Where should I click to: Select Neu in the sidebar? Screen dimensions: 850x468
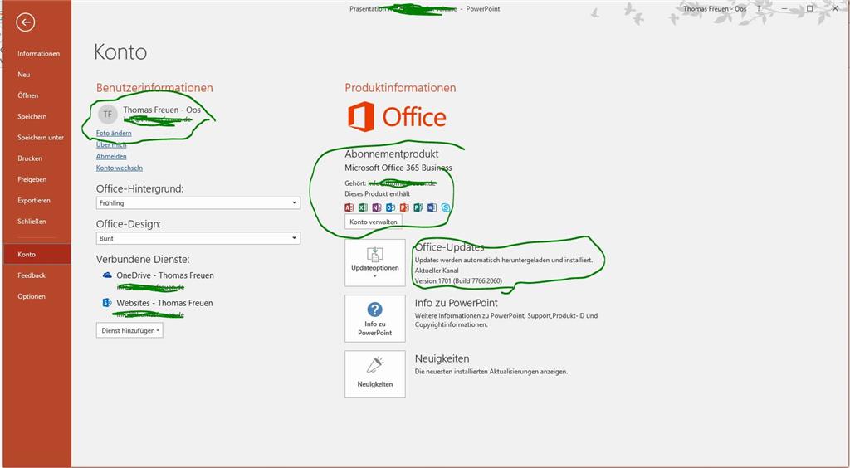click(x=24, y=75)
